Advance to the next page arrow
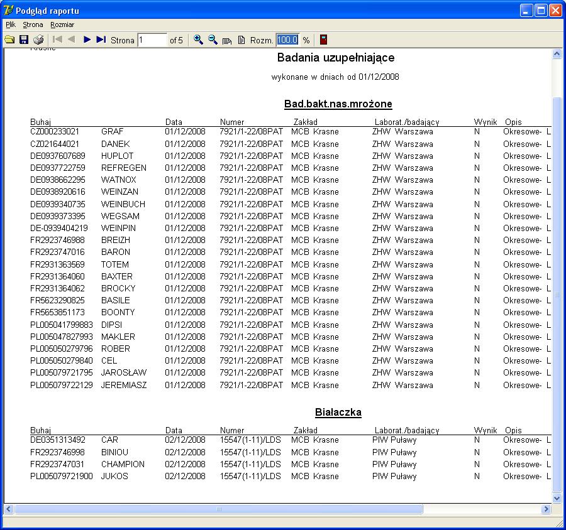 coord(87,40)
